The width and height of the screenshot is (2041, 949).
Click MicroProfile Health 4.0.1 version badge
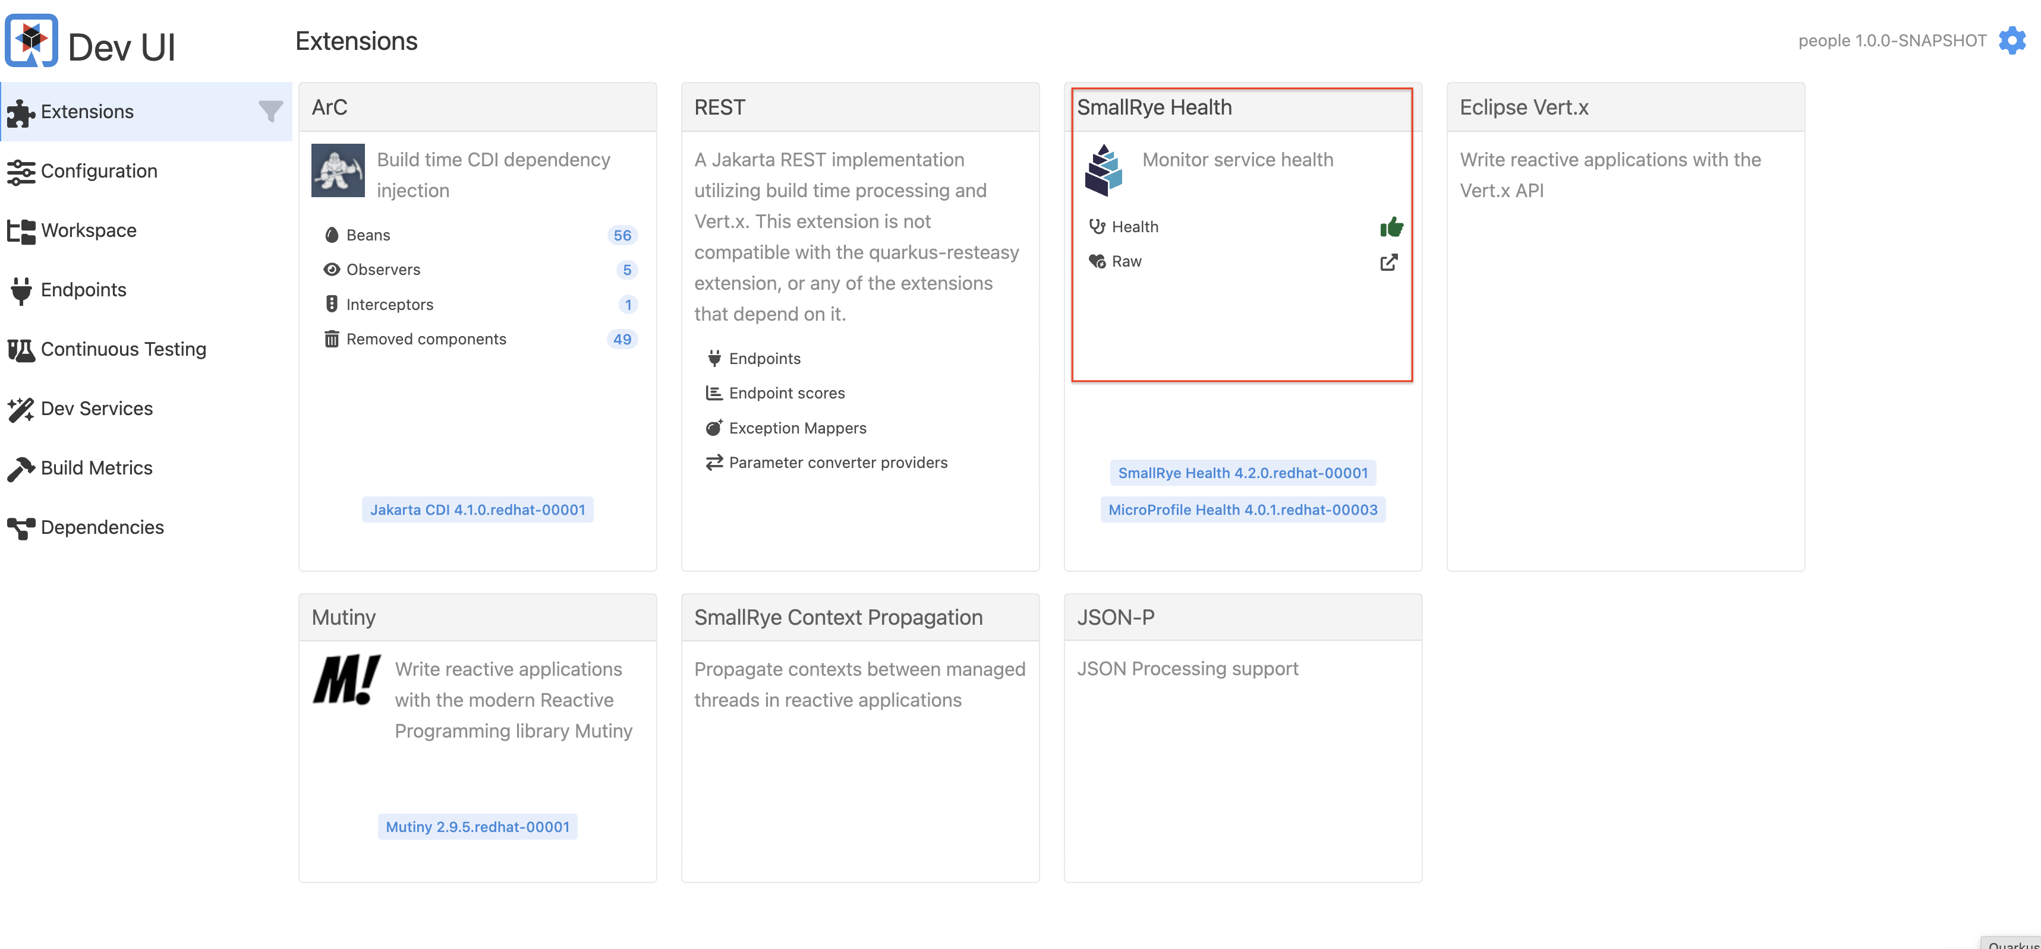pos(1242,510)
